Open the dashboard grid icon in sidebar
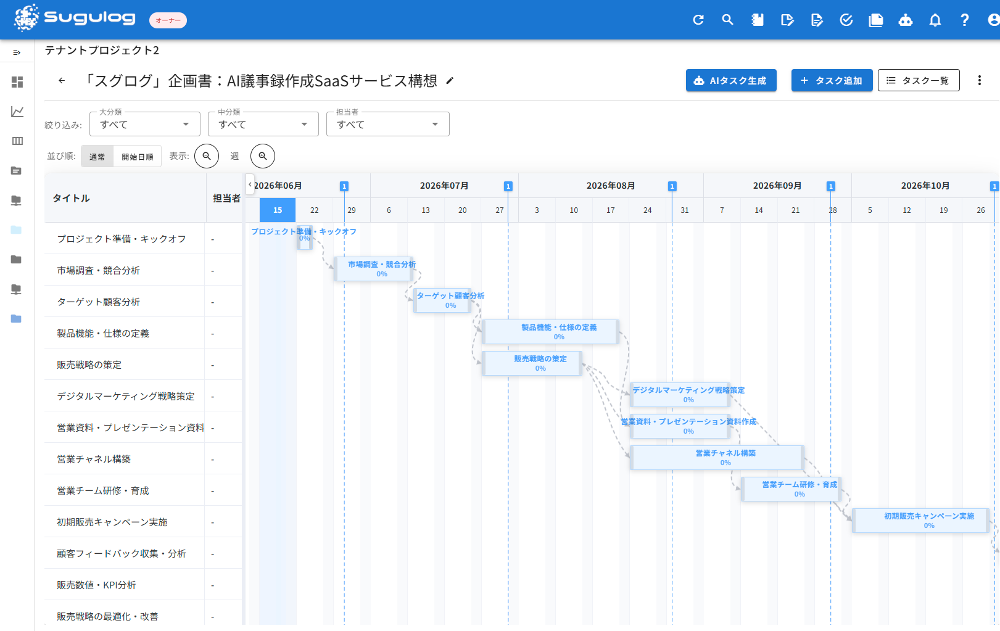 pos(17,82)
